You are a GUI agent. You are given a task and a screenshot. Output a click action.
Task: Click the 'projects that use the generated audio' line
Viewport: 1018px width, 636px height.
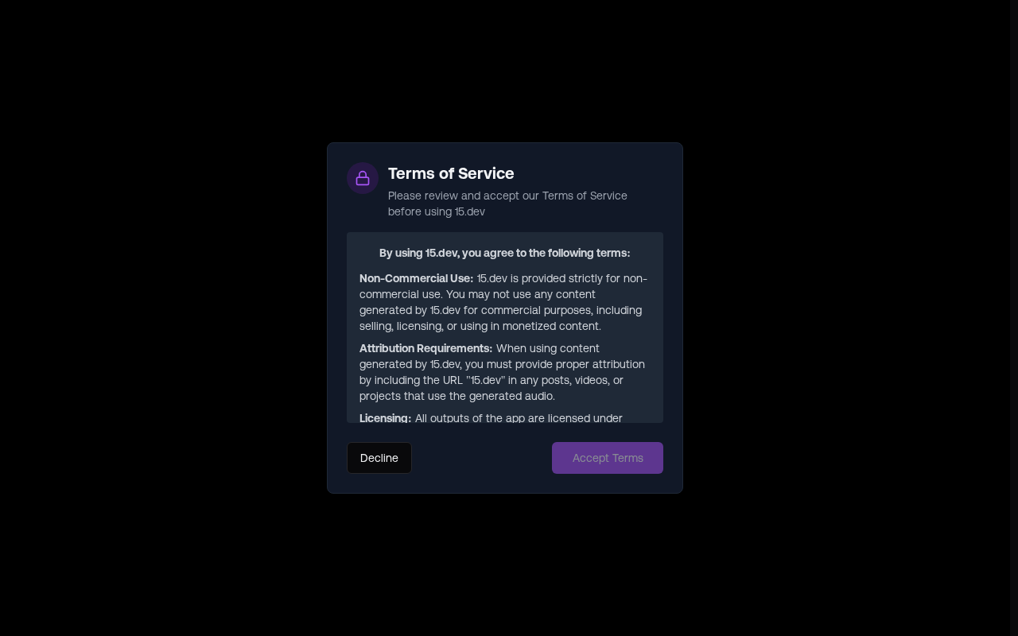[457, 396]
